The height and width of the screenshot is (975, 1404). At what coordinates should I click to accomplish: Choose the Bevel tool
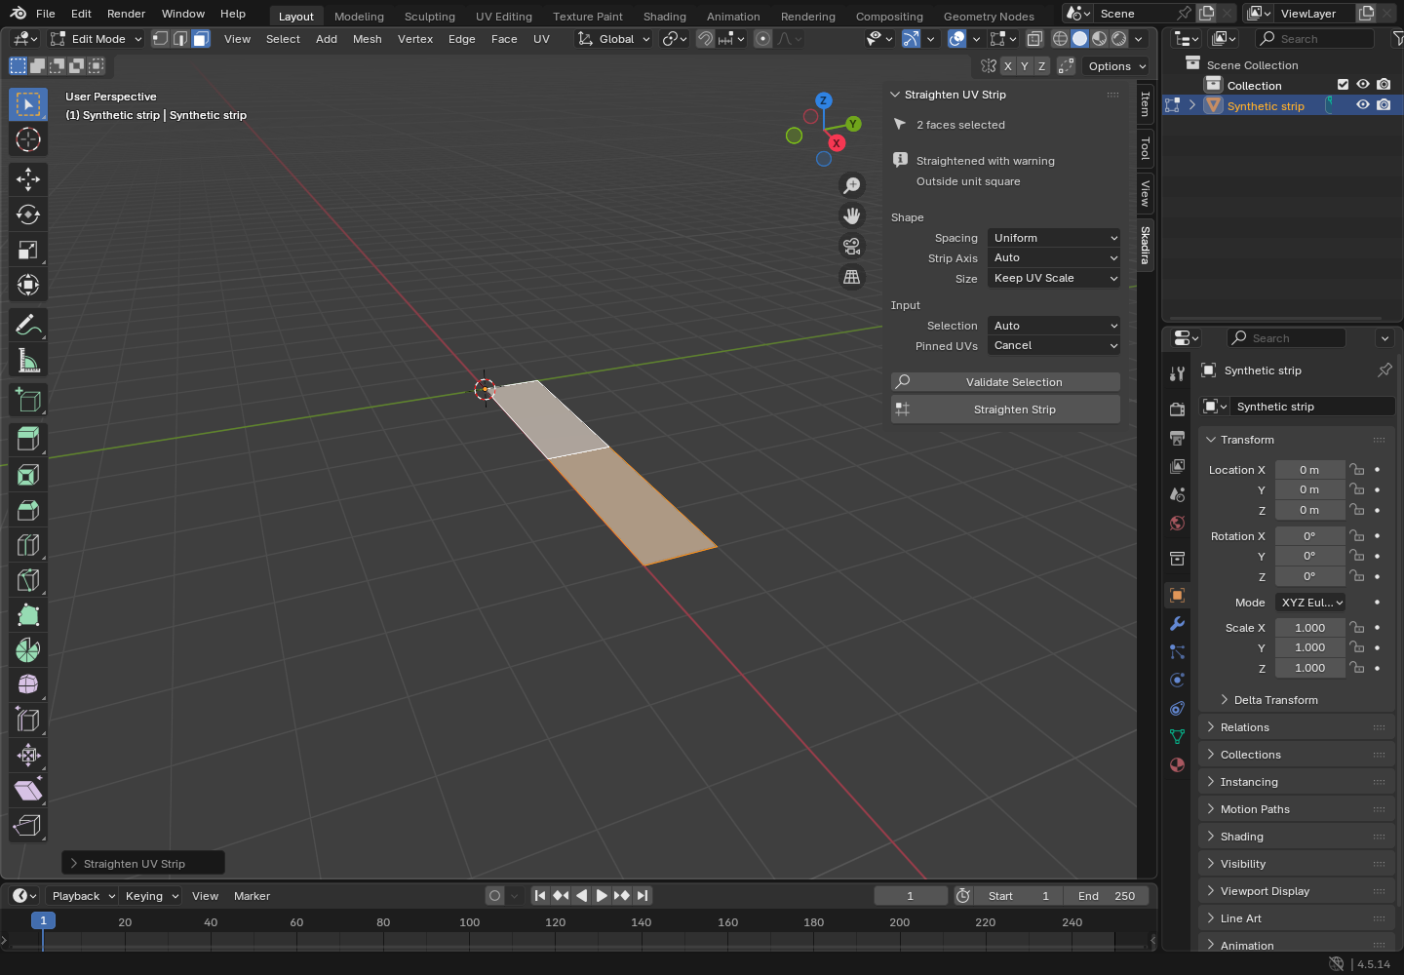(x=28, y=510)
